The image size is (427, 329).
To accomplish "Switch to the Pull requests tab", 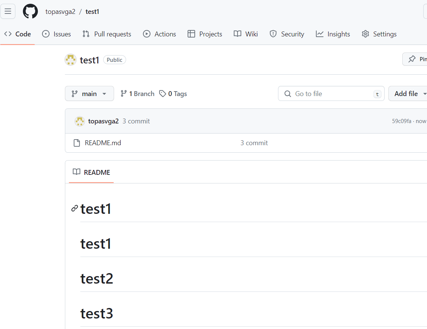I will [107, 34].
